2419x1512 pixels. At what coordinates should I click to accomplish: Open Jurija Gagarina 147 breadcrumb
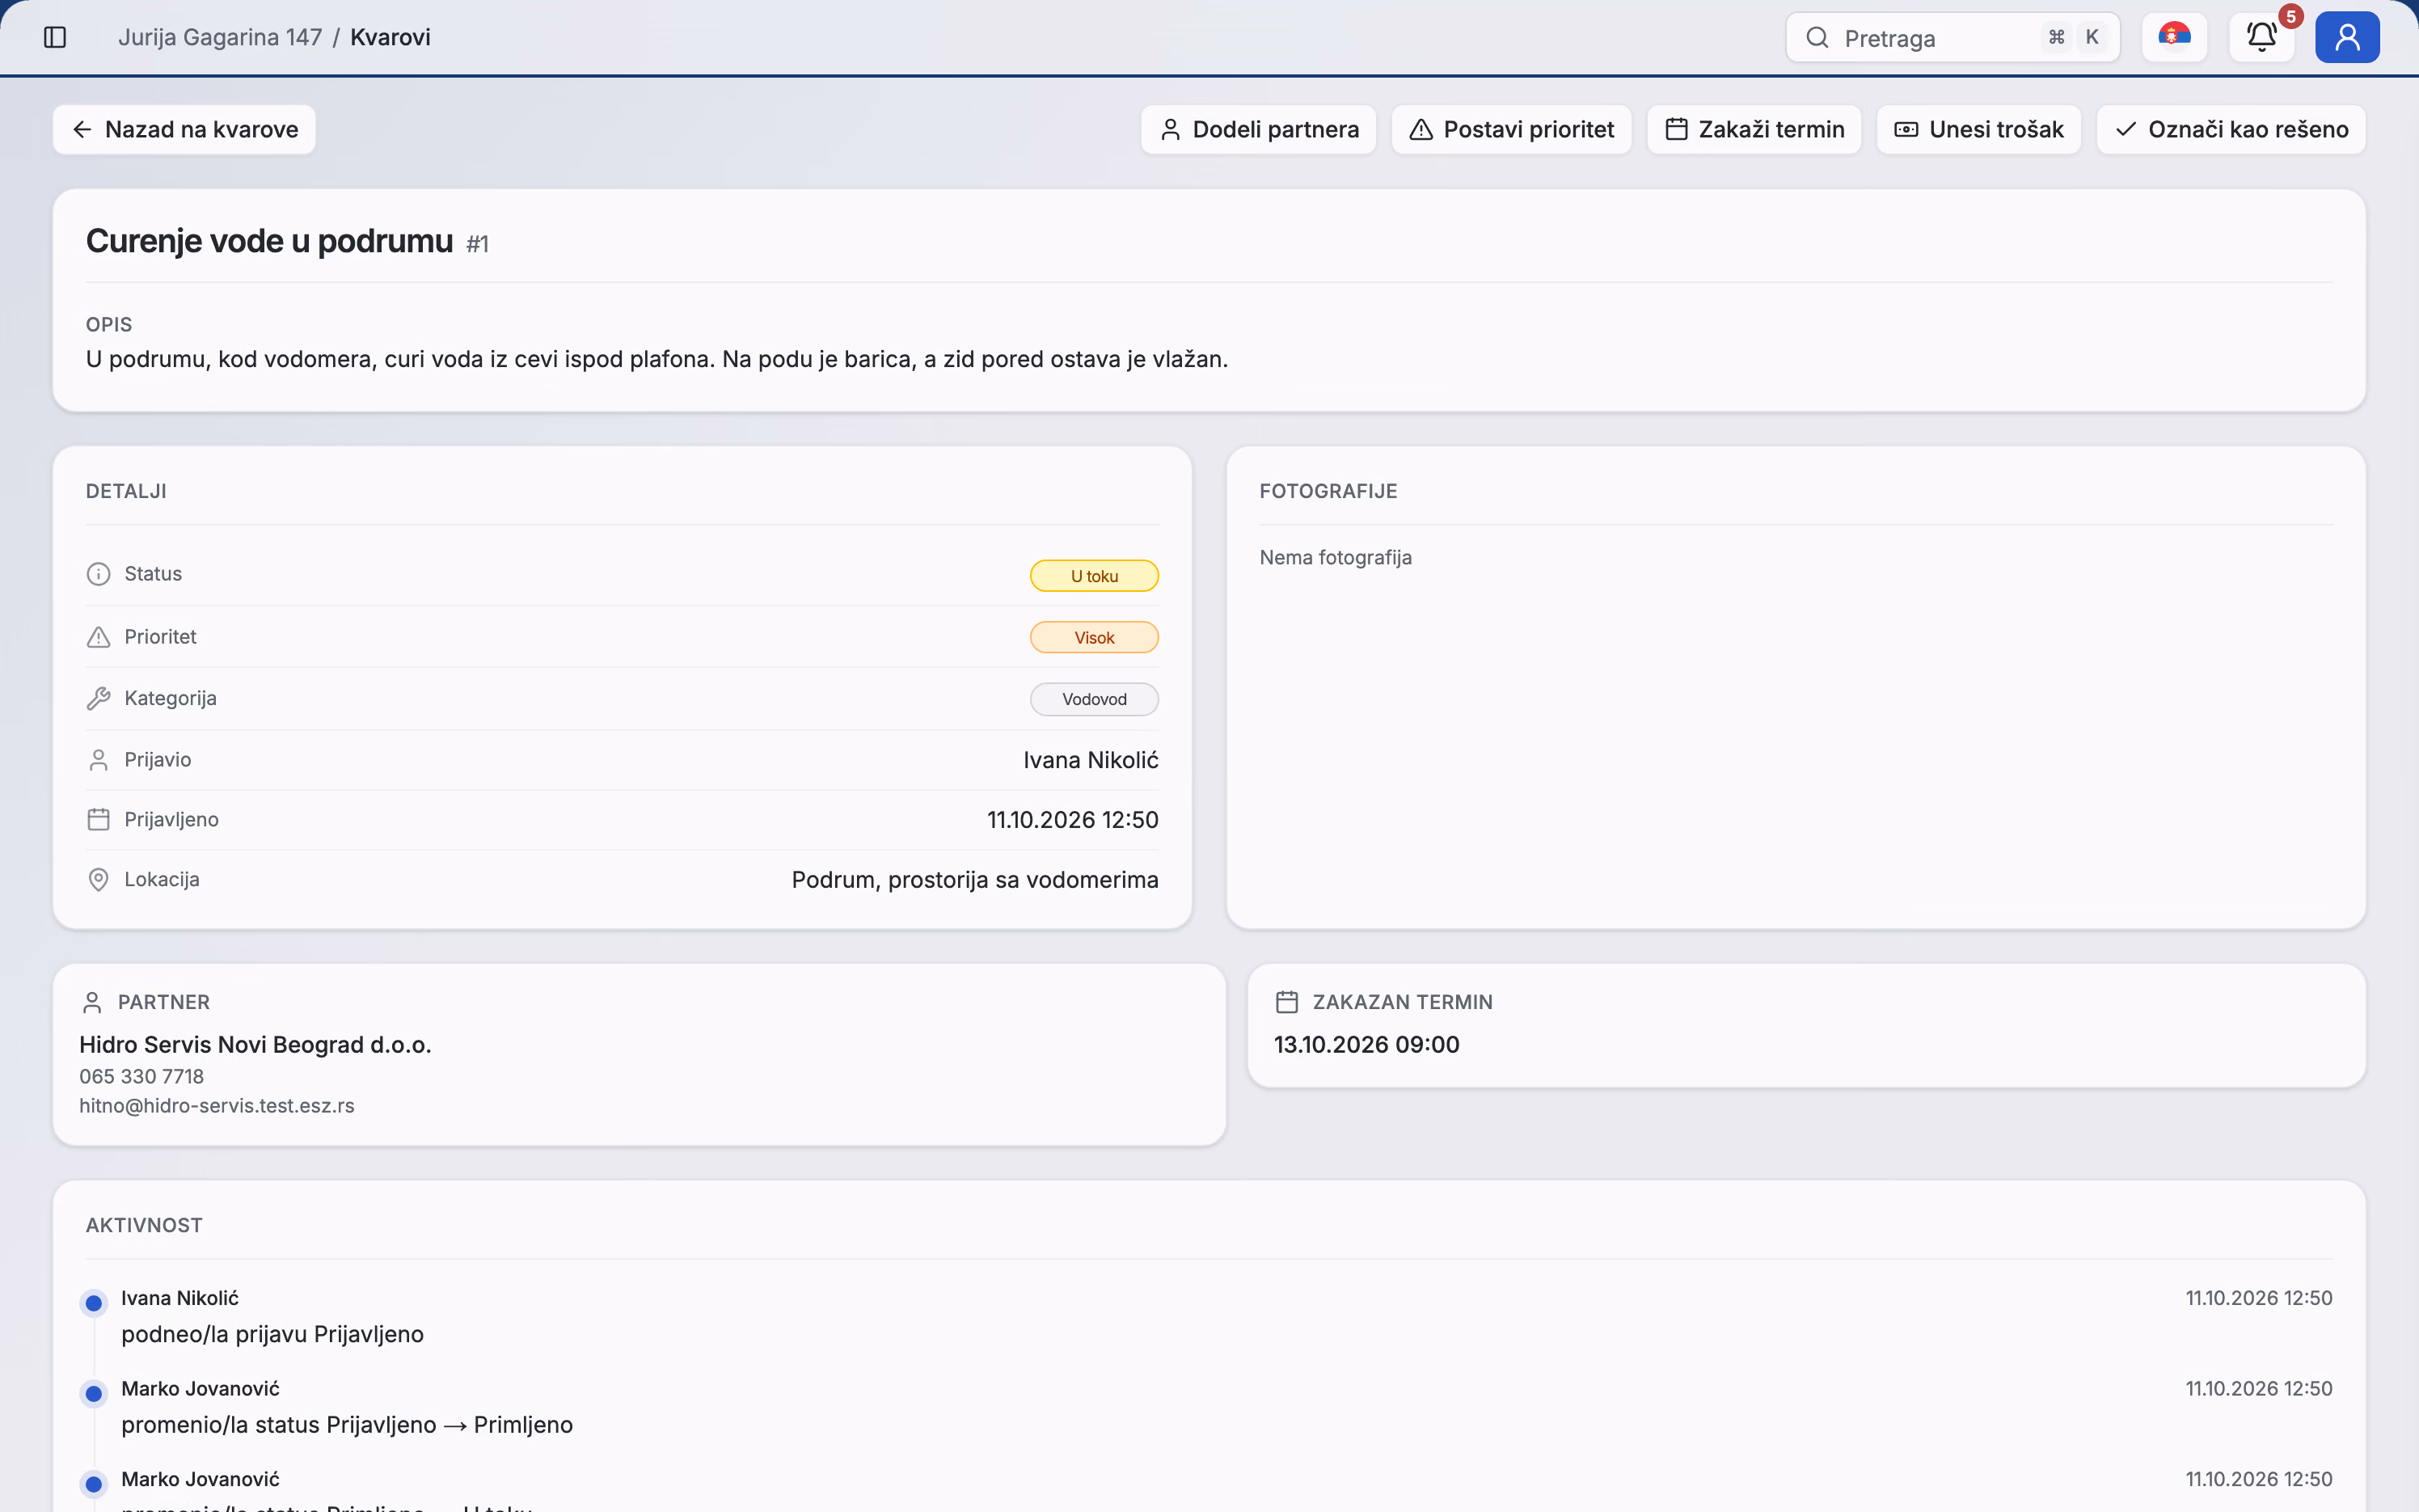pos(220,37)
